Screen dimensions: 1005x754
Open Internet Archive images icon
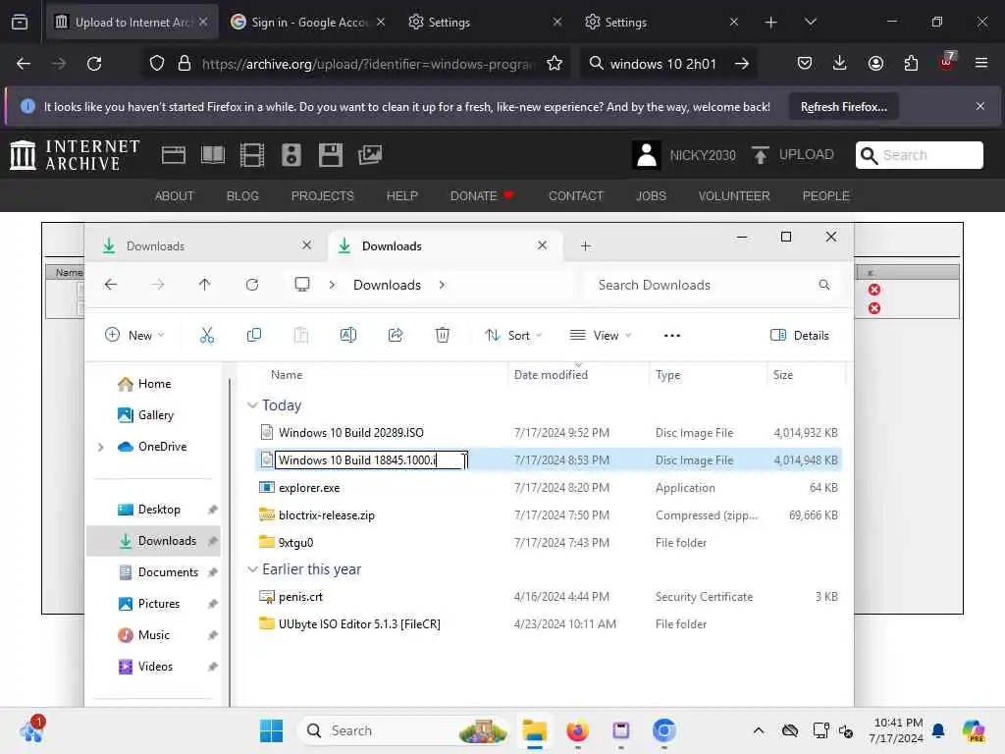pyautogui.click(x=370, y=155)
